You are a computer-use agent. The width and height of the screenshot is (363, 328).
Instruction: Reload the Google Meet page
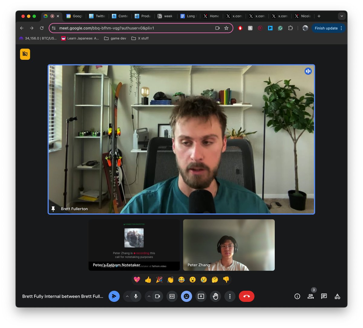tap(42, 28)
